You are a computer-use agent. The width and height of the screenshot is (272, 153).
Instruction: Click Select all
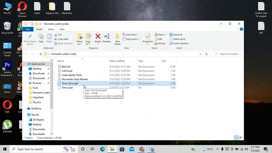(176, 35)
